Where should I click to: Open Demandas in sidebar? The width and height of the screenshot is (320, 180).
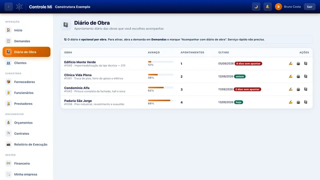[26, 41]
